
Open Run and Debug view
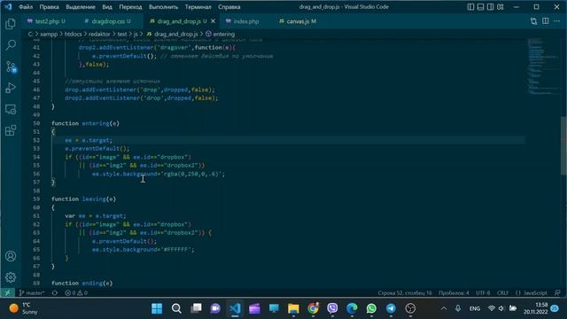click(x=11, y=88)
